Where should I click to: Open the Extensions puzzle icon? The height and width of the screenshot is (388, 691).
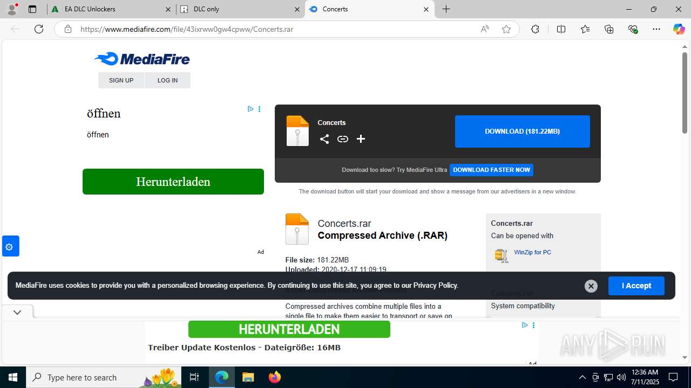535,29
